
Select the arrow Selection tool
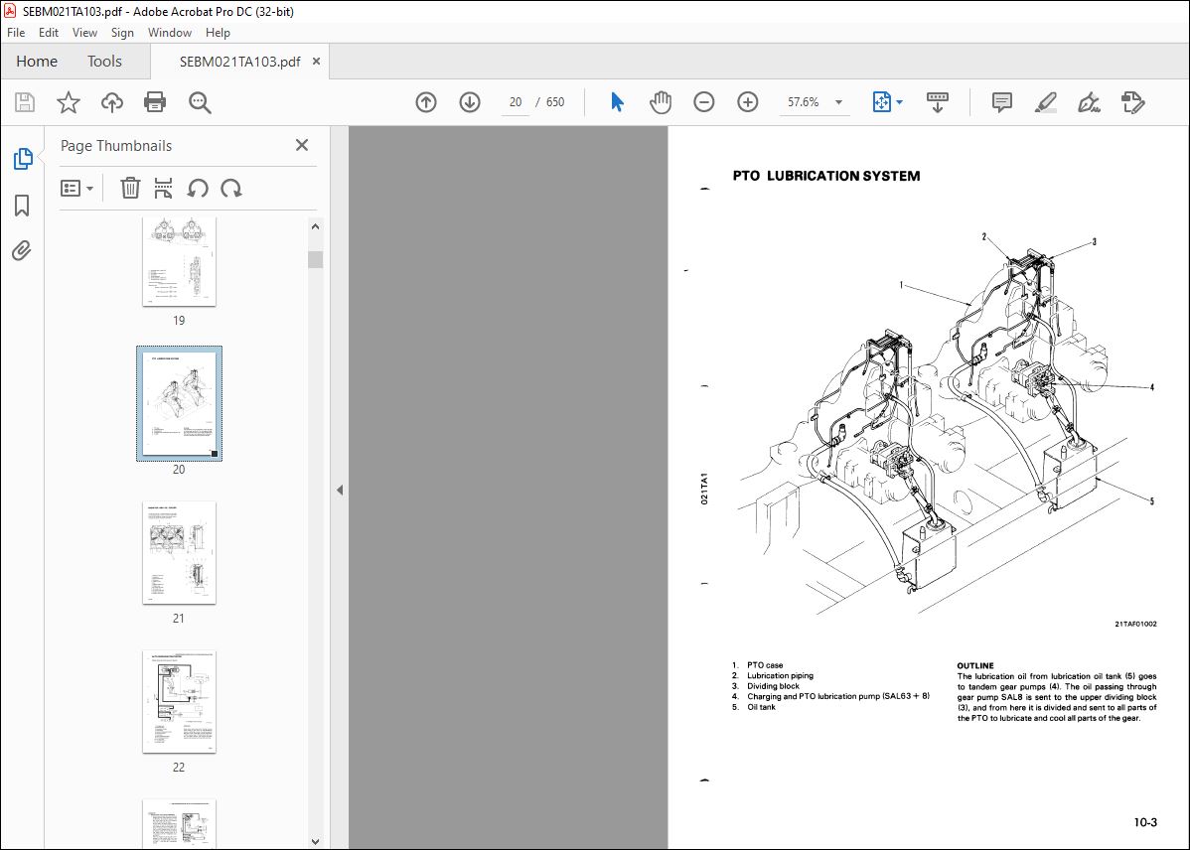[617, 102]
